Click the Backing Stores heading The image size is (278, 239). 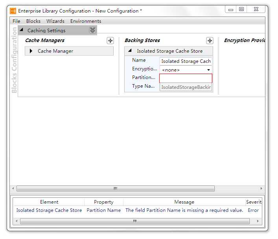142,40
